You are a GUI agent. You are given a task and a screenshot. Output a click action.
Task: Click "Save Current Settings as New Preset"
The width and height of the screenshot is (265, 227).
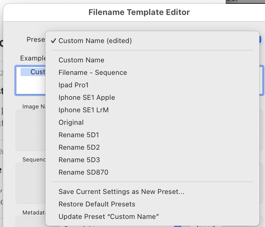[x=122, y=191]
